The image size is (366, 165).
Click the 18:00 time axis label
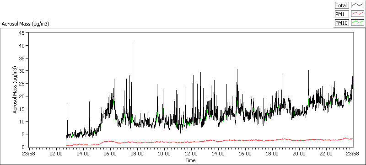coord(272,154)
